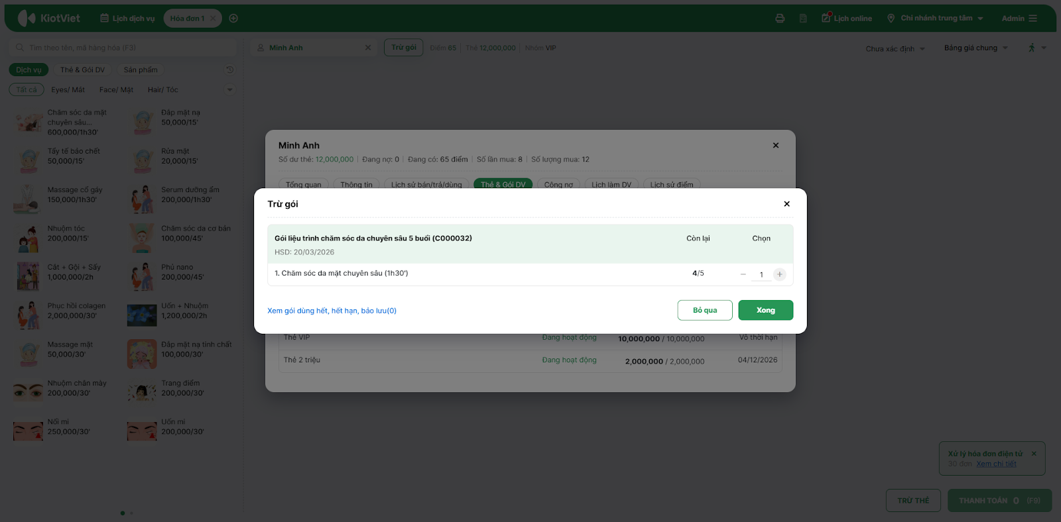Clear the Minh Anh customer selection

pos(368,48)
